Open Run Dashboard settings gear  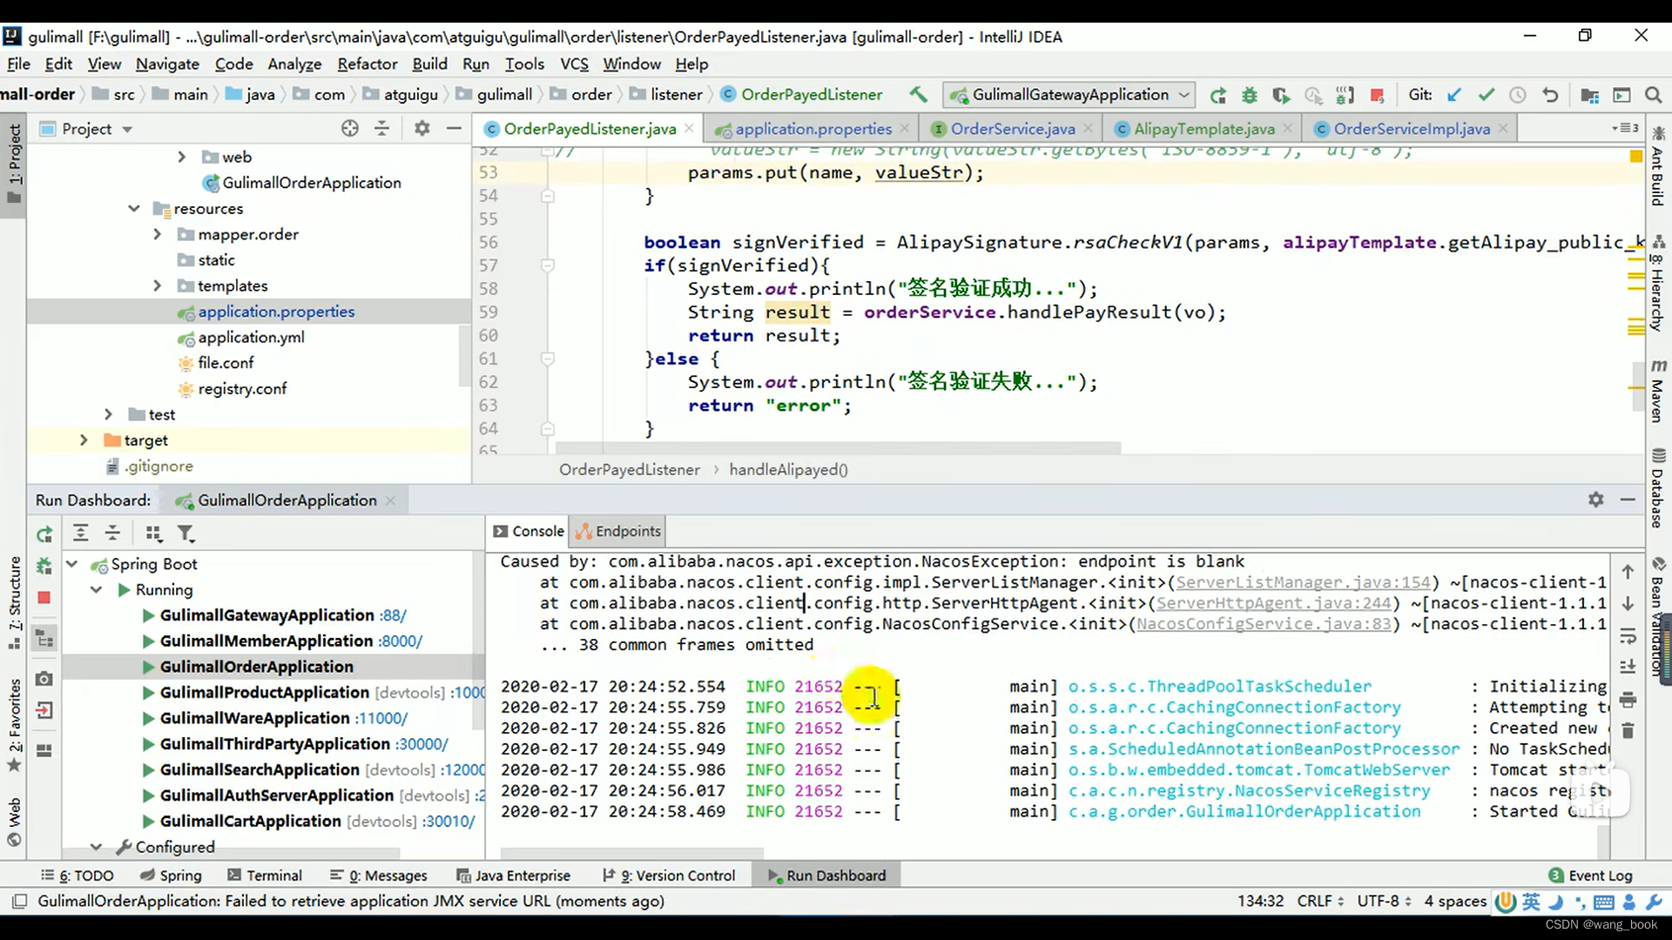1595,500
